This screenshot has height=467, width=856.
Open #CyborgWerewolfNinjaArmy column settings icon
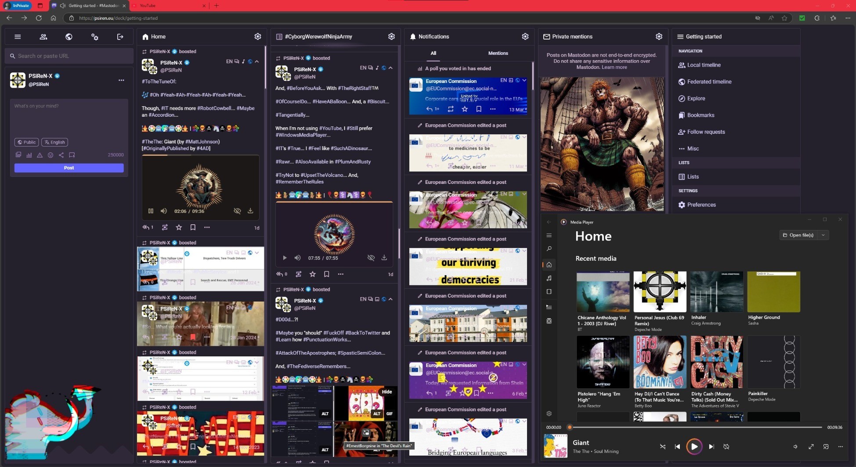[x=391, y=36]
